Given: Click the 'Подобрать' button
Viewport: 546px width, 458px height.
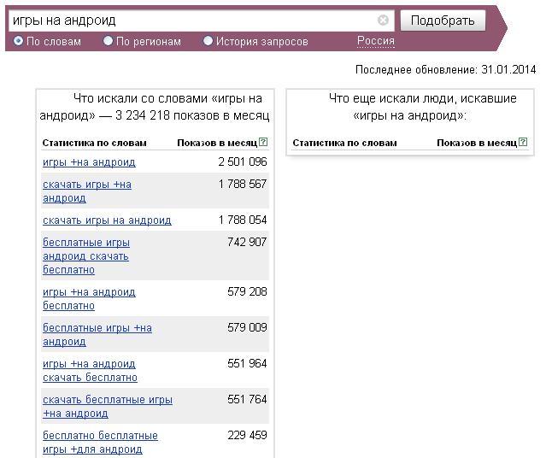Looking at the screenshot, I should point(443,21).
